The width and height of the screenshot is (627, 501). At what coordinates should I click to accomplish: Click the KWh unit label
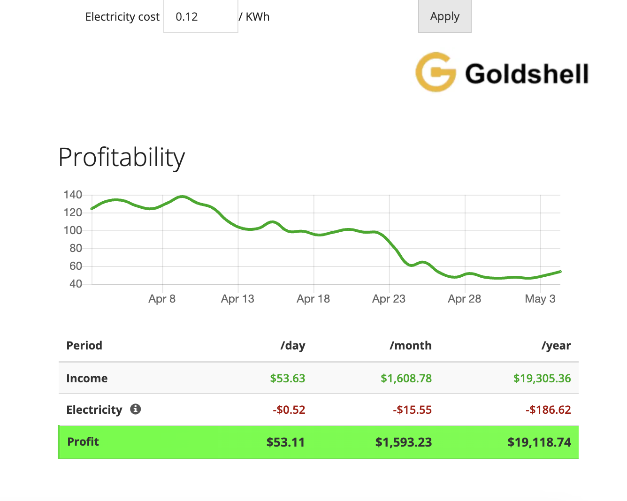coord(258,16)
